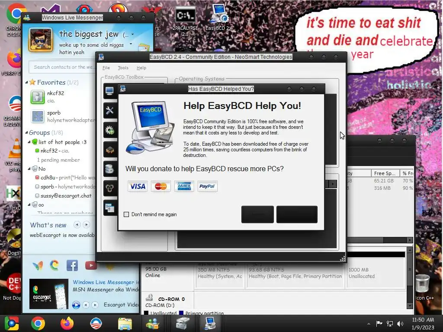This screenshot has width=443, height=332.
Task: Click the volume speaker tray icon
Action: [x=400, y=323]
